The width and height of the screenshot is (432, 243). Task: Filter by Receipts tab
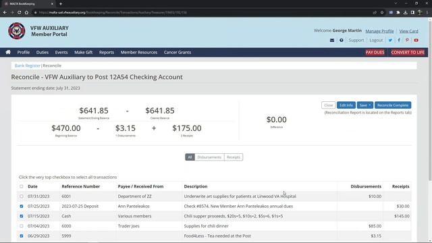pyautogui.click(x=234, y=157)
